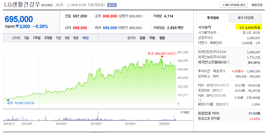Screen dimensions: 265x133
Task: Click the purple 거래량 legend marker
Action: (x=181, y=112)
